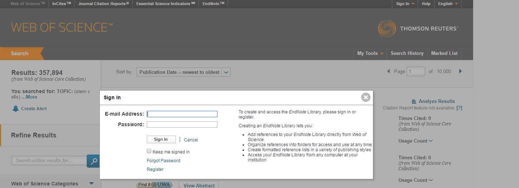The image size is (519, 188).
Task: Open Marked List
Action: [x=444, y=53]
